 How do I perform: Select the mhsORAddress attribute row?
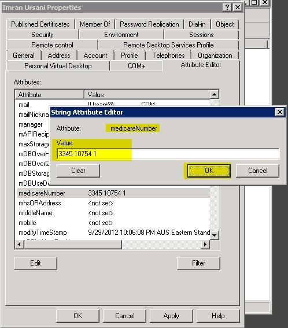pyautogui.click(x=113, y=203)
